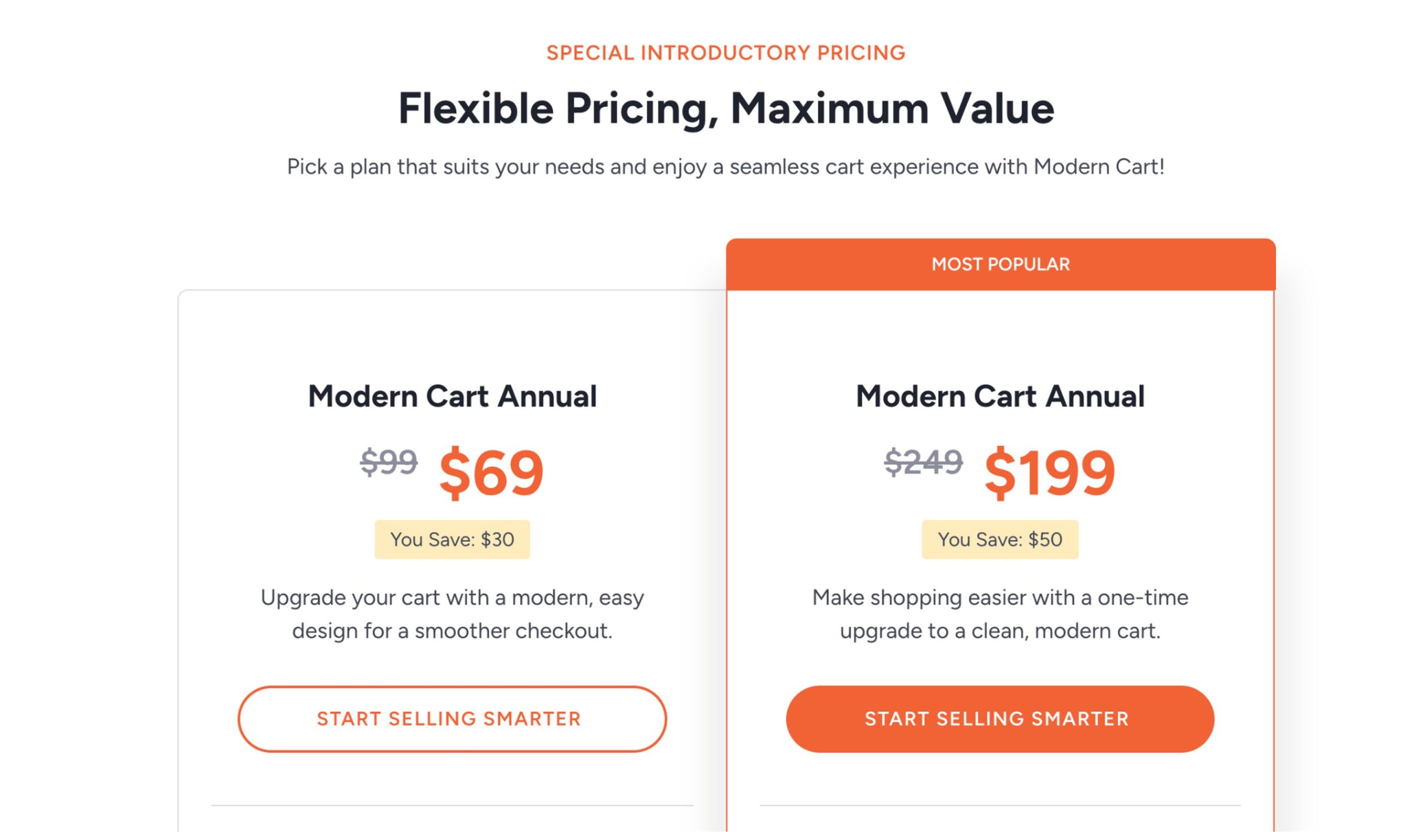Click the crossed-out $249 original price
Viewport: 1425px width, 832px height.
[923, 462]
